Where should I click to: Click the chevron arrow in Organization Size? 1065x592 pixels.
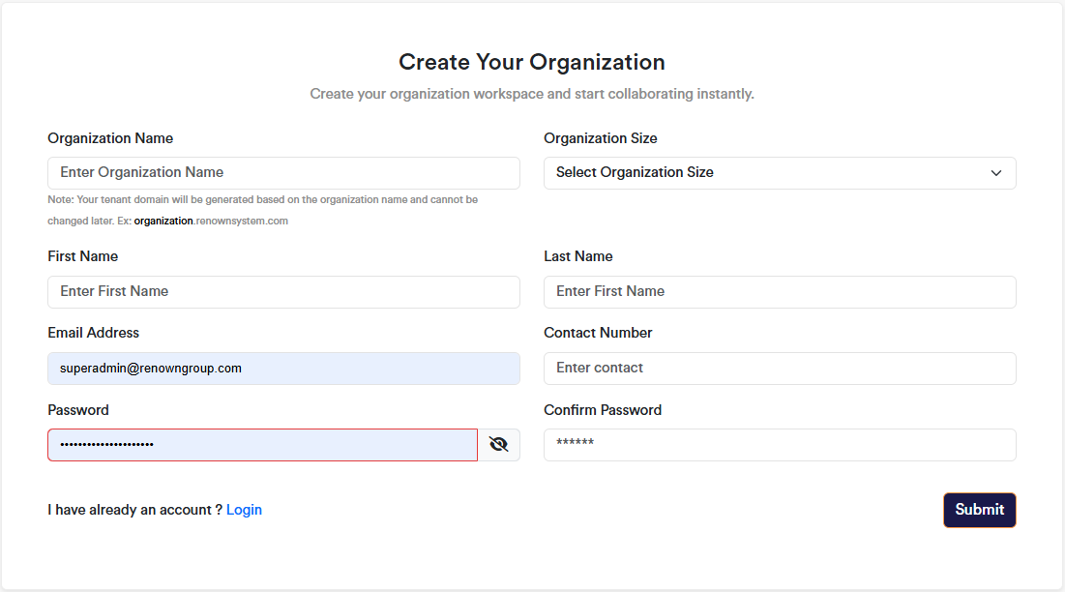click(x=995, y=173)
